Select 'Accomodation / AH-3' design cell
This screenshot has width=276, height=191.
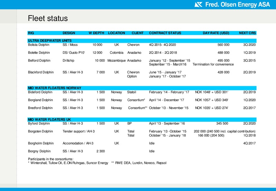coord(78,143)
